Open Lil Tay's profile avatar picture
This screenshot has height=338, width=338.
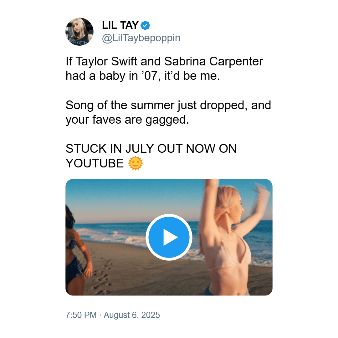click(x=79, y=32)
